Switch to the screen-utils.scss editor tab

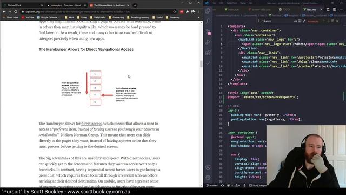click(x=259, y=10)
